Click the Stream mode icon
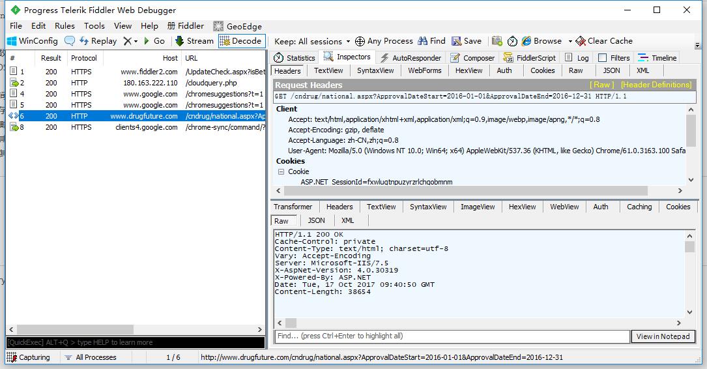707x369 pixels. pyautogui.click(x=179, y=41)
